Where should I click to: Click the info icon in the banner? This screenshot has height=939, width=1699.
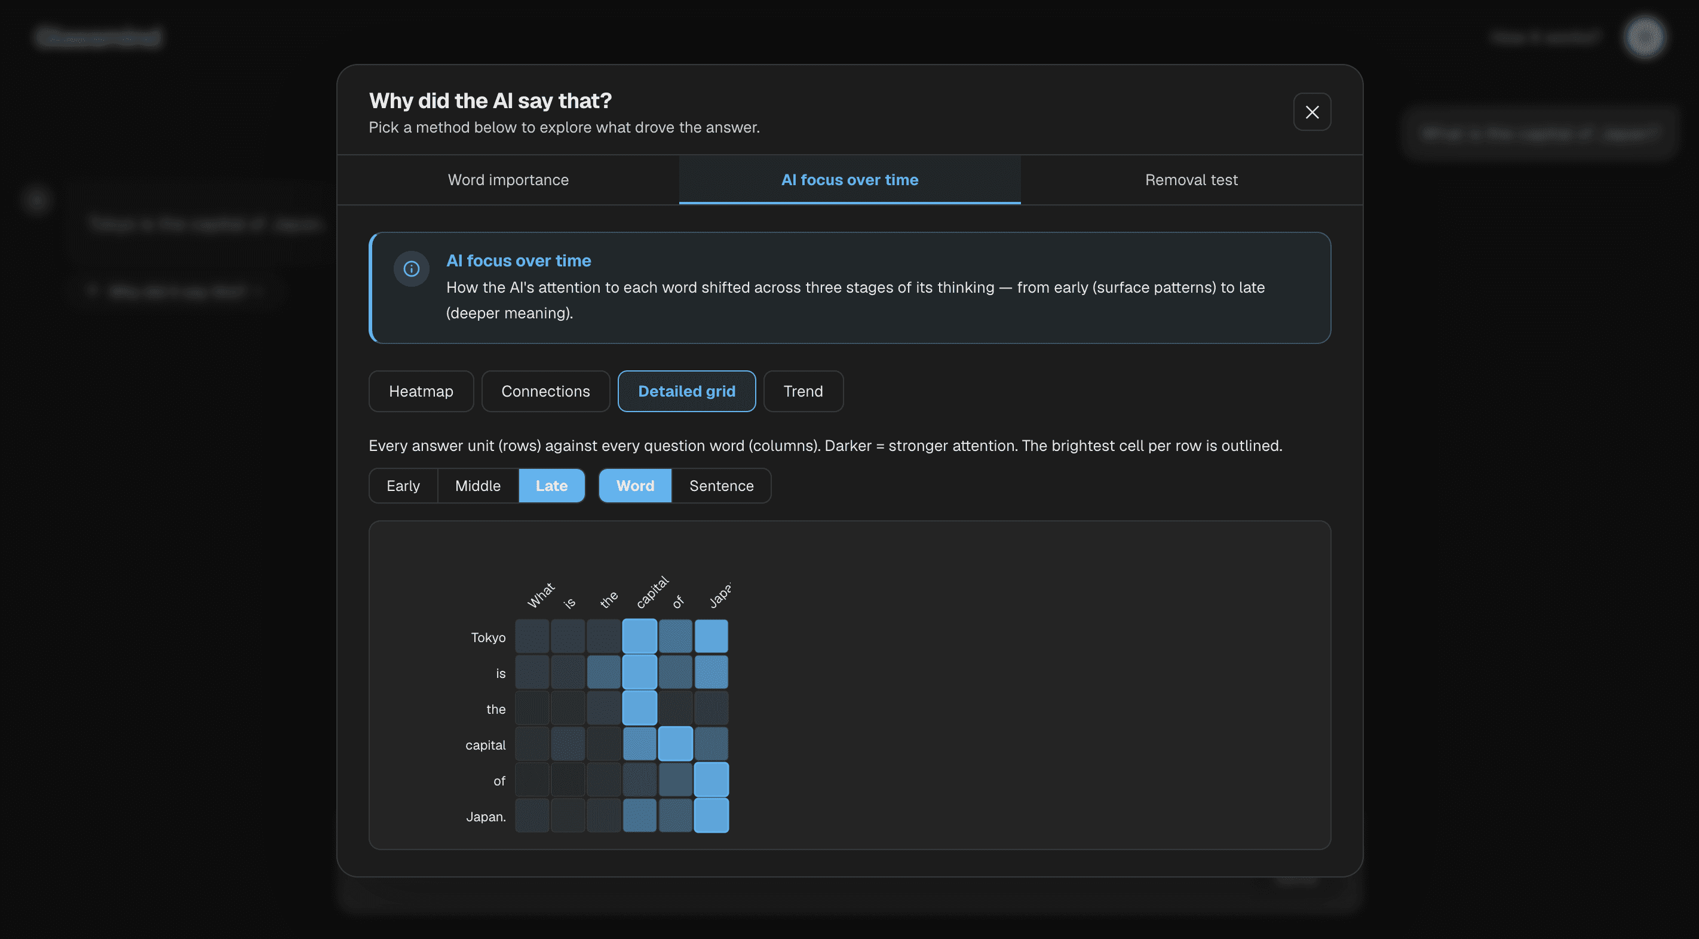(411, 268)
